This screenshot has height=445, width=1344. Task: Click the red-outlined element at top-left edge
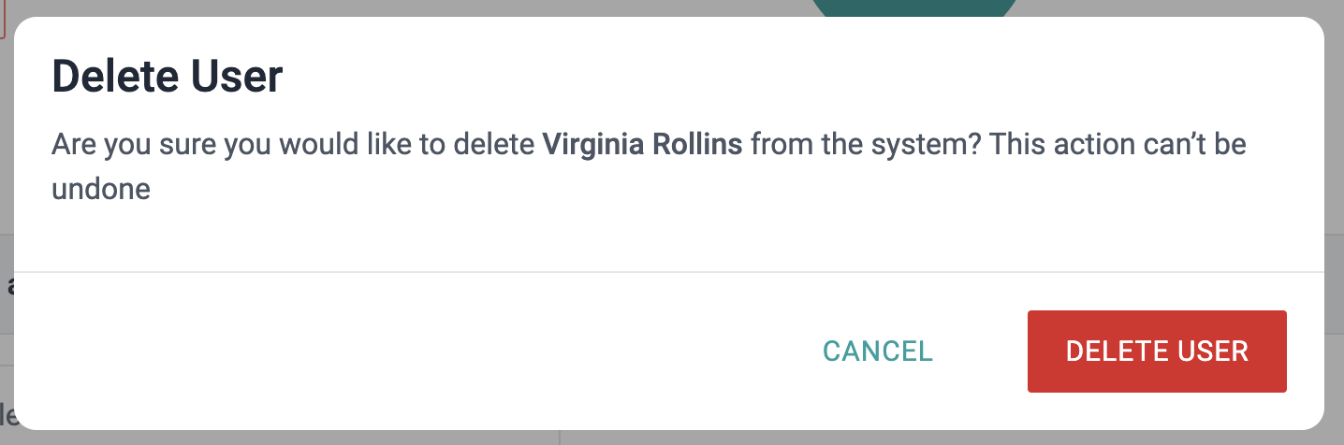tap(3, 19)
